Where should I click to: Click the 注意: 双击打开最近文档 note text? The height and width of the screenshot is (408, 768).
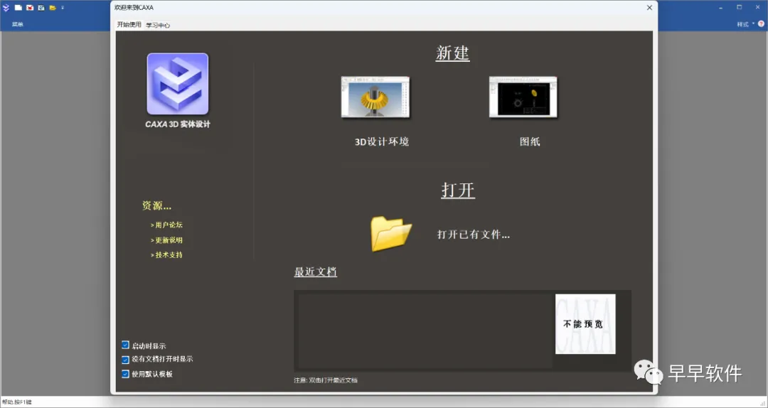point(326,380)
